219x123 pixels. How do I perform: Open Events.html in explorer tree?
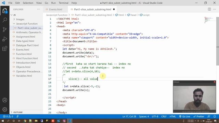click(23, 50)
